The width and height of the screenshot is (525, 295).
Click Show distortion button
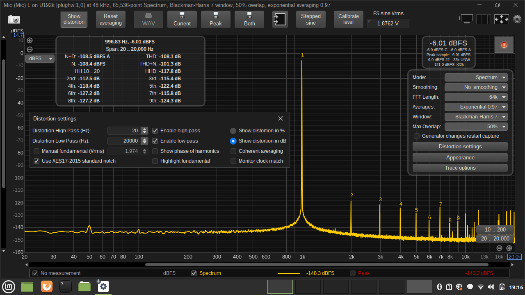(x=74, y=19)
